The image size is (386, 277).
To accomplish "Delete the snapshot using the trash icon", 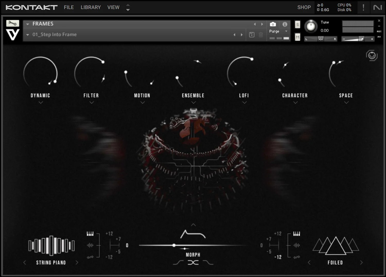I will click(261, 34).
